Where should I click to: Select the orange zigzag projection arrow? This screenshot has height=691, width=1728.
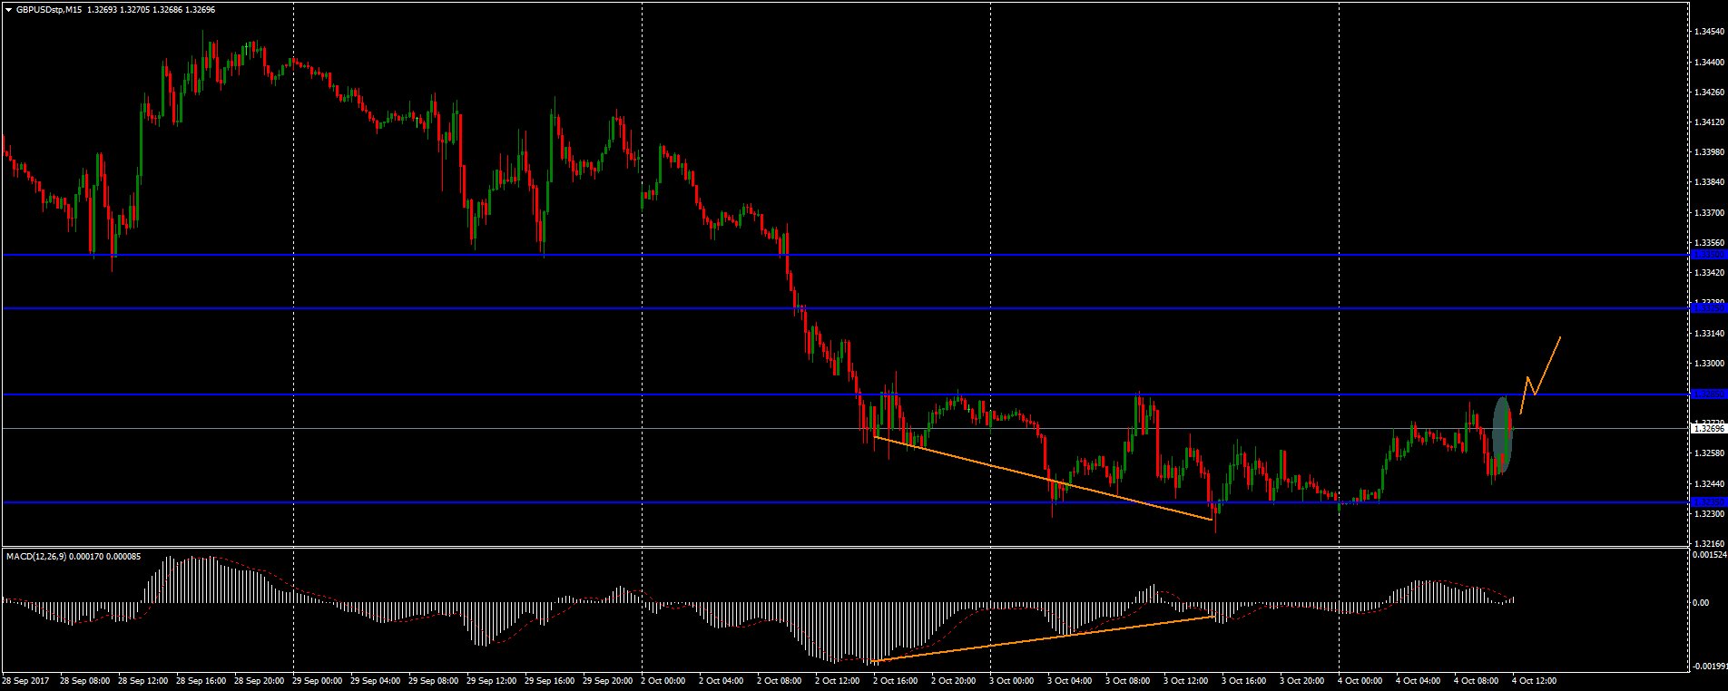coord(1539,375)
